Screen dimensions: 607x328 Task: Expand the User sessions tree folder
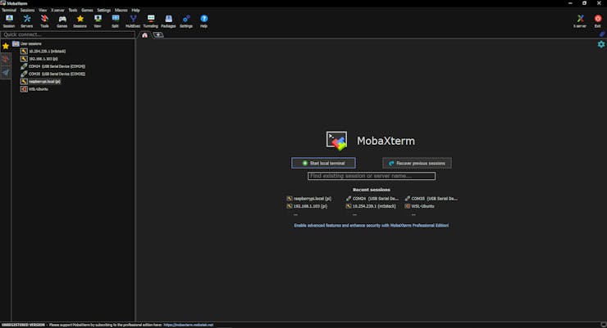(27, 43)
